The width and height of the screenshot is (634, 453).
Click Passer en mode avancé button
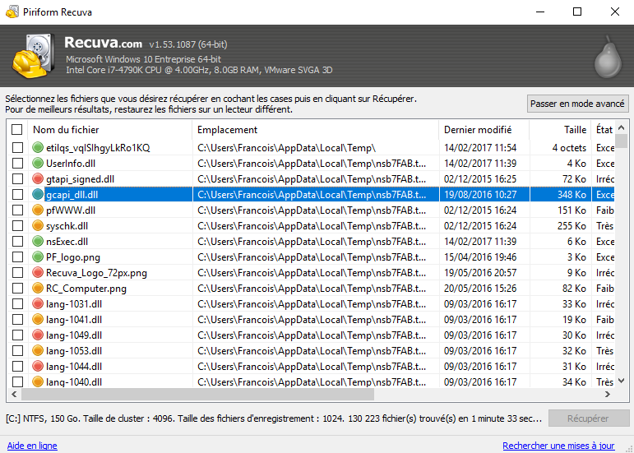click(577, 104)
